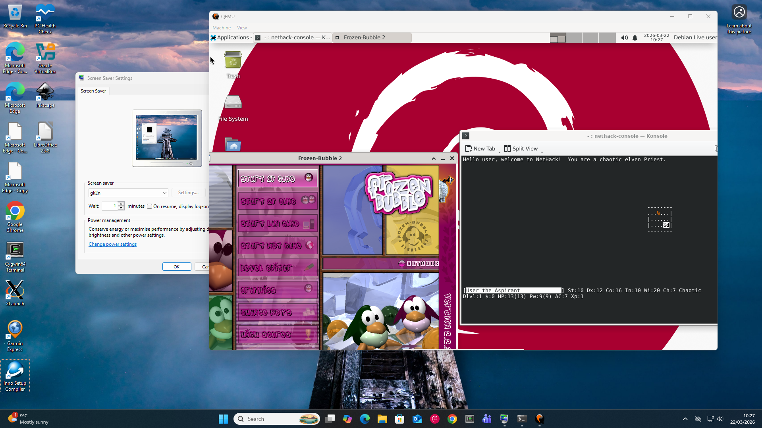This screenshot has width=762, height=428.
Task: Open Oracle VirtualBox desktop shortcut
Action: tap(45, 59)
